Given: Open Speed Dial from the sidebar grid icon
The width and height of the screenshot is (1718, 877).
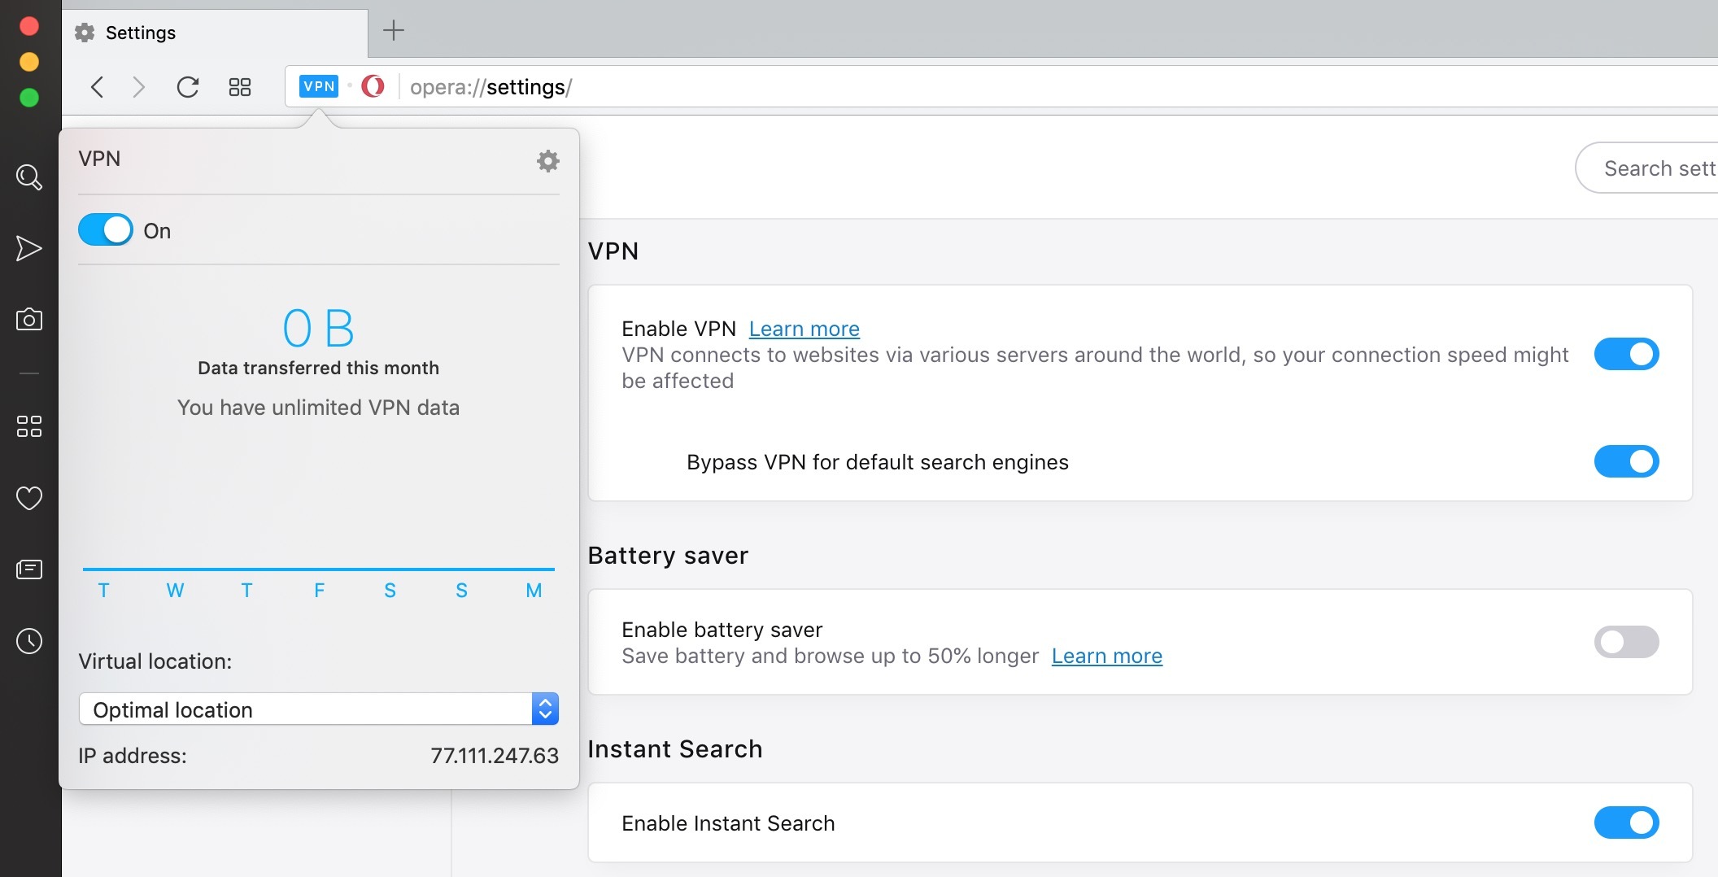Looking at the screenshot, I should coord(29,426).
